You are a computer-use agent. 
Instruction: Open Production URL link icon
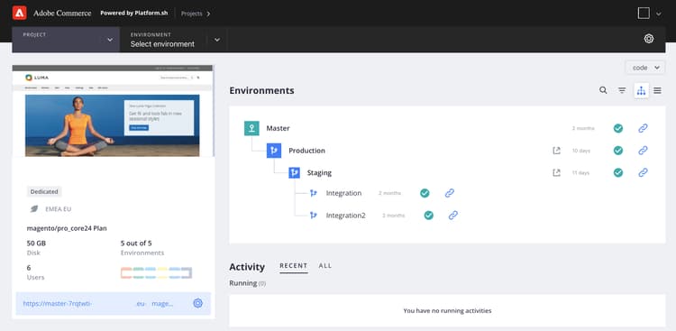(x=643, y=151)
